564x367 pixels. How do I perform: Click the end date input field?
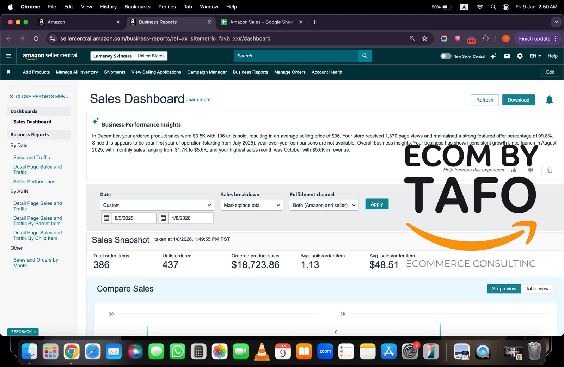coord(190,218)
